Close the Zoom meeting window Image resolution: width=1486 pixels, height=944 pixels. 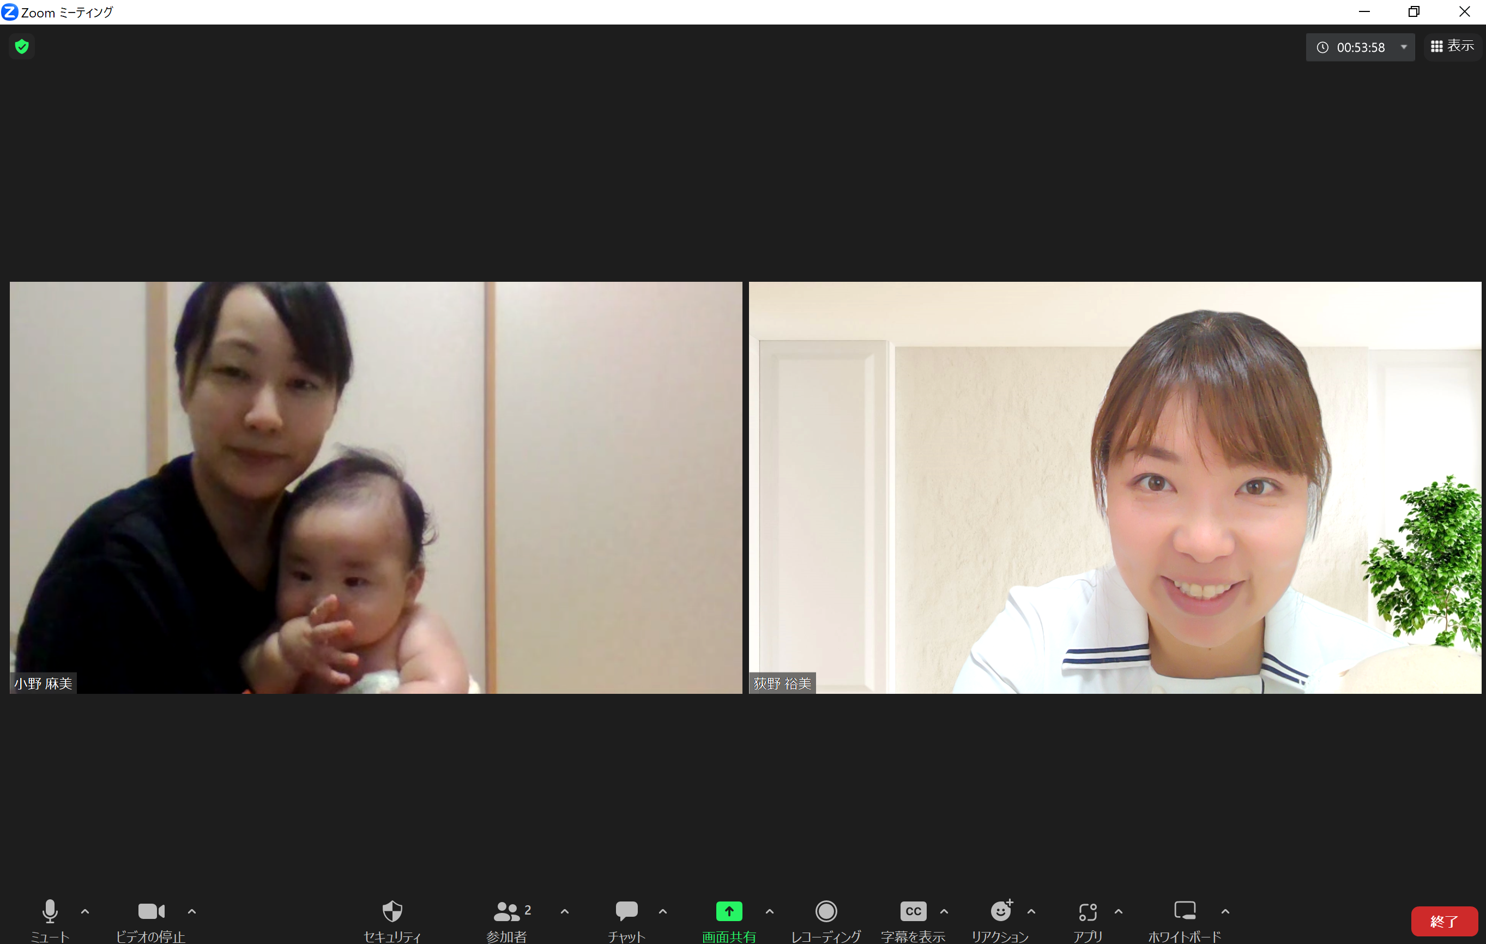[1464, 12]
